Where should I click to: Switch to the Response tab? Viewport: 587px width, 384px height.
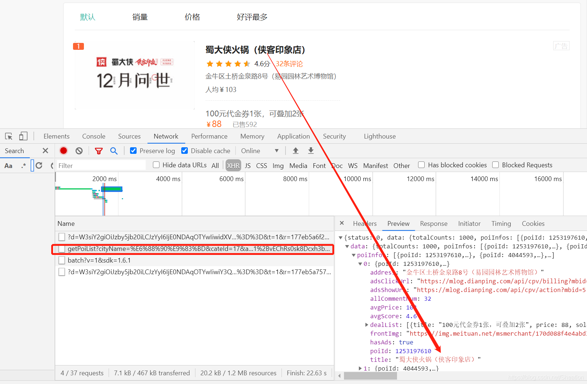click(x=434, y=224)
